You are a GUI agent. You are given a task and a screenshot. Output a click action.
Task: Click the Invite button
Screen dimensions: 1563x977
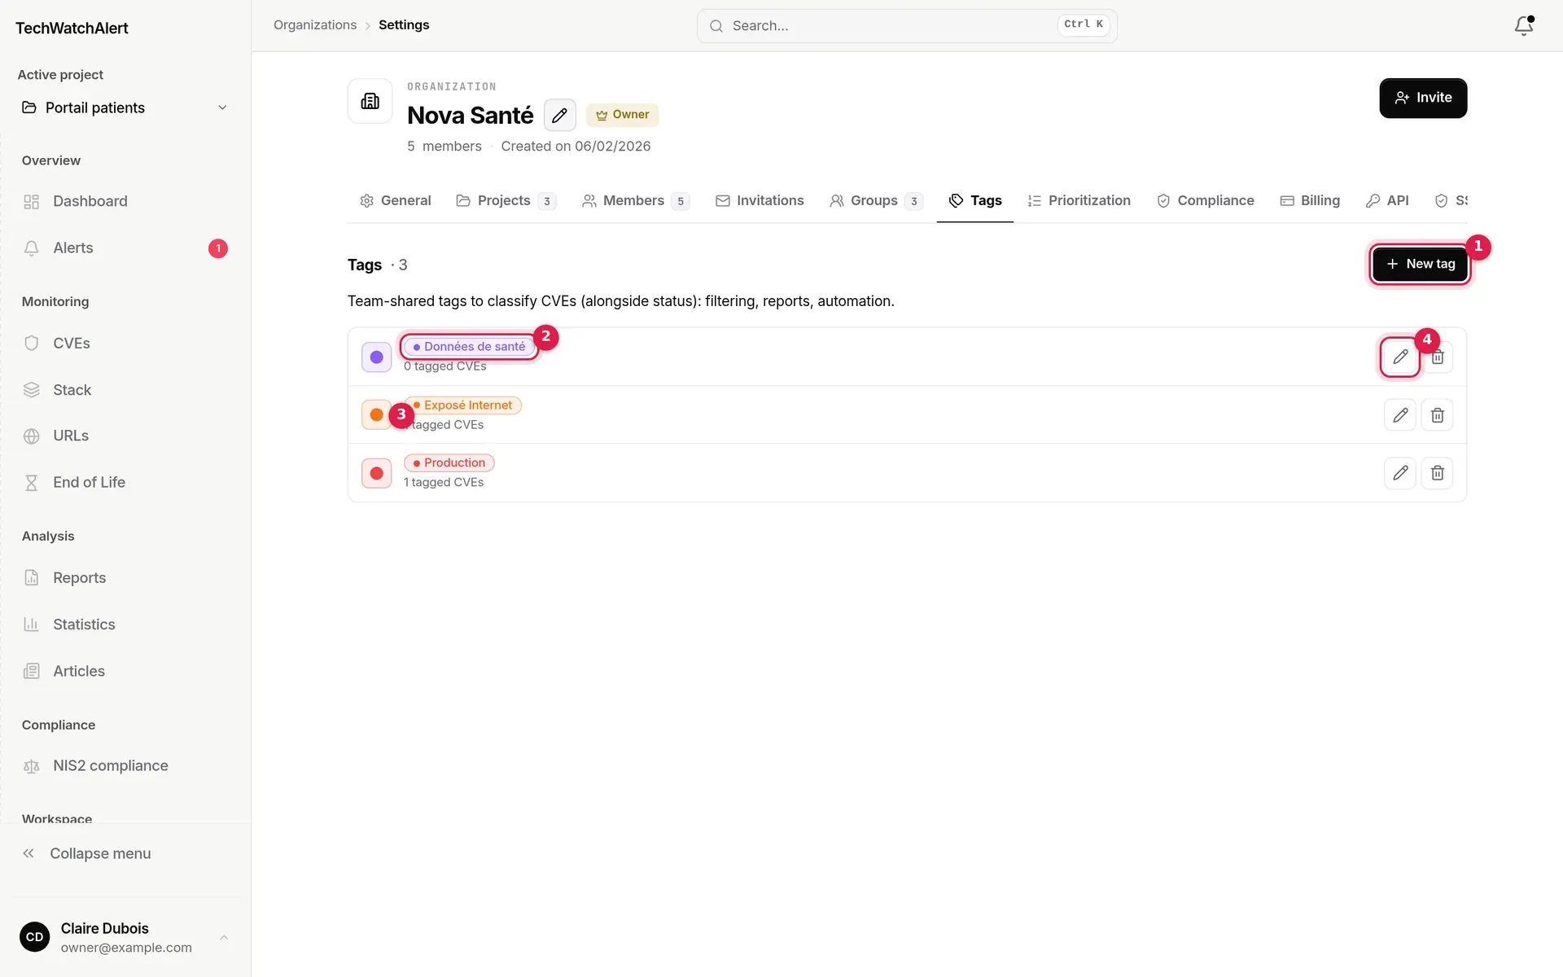tap(1423, 98)
